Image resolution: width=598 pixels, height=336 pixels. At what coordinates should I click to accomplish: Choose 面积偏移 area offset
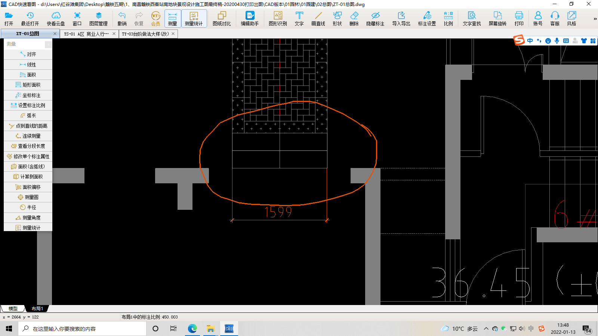pyautogui.click(x=28, y=187)
